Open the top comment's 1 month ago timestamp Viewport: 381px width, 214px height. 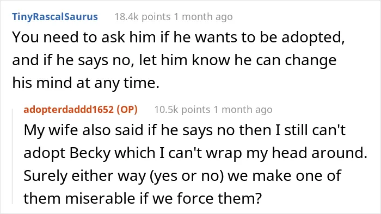pos(204,17)
